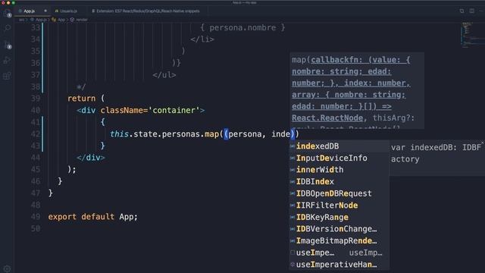The width and height of the screenshot is (485, 273).
Task: Close the indexedDB suggestion details pane
Action: pyautogui.click(x=483, y=143)
